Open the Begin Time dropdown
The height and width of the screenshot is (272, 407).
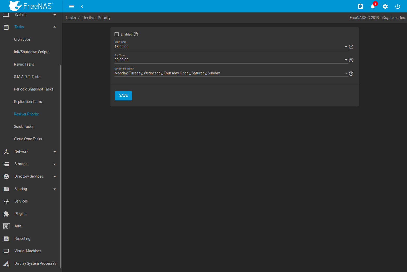coord(231,47)
